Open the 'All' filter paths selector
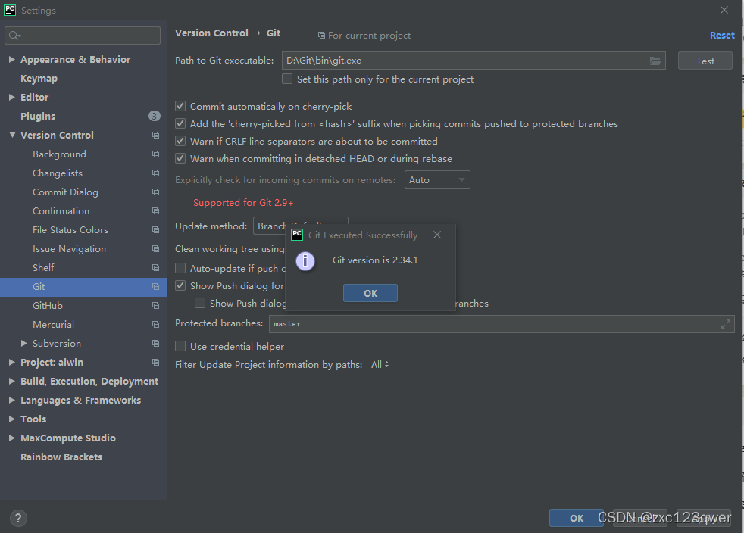 (x=380, y=365)
